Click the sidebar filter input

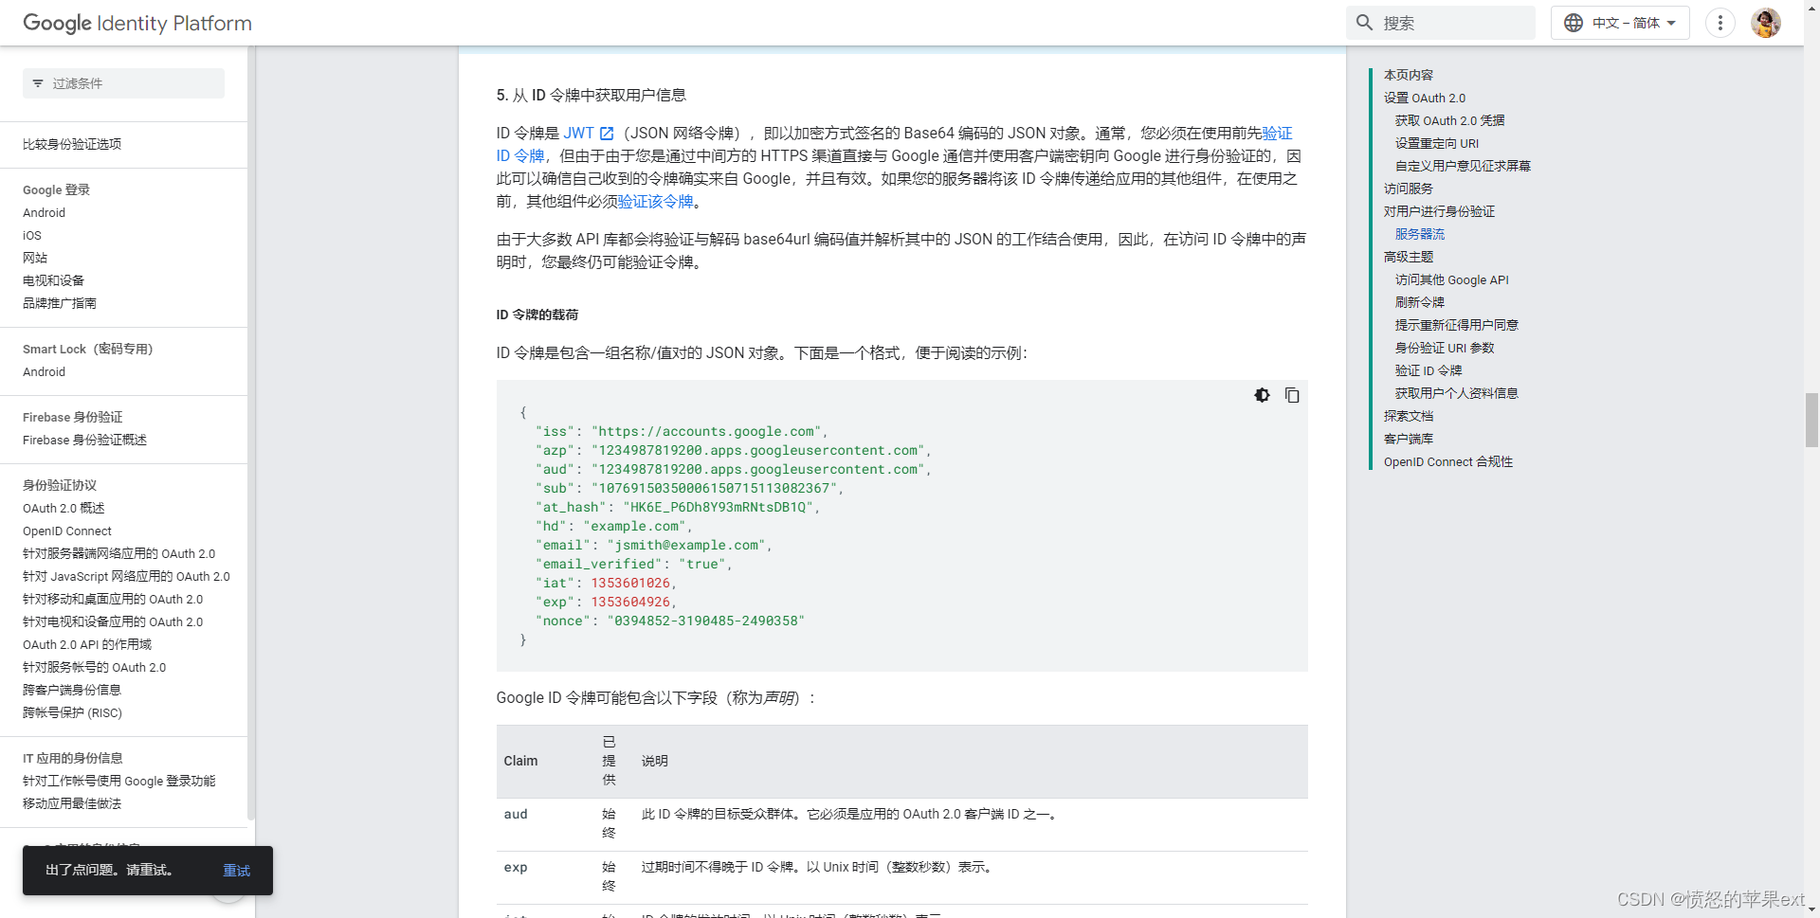coord(123,83)
